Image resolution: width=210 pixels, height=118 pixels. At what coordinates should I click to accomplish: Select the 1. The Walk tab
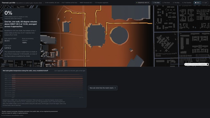(x=156, y=3)
